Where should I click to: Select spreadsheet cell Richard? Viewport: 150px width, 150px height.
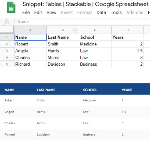[x=30, y=64]
